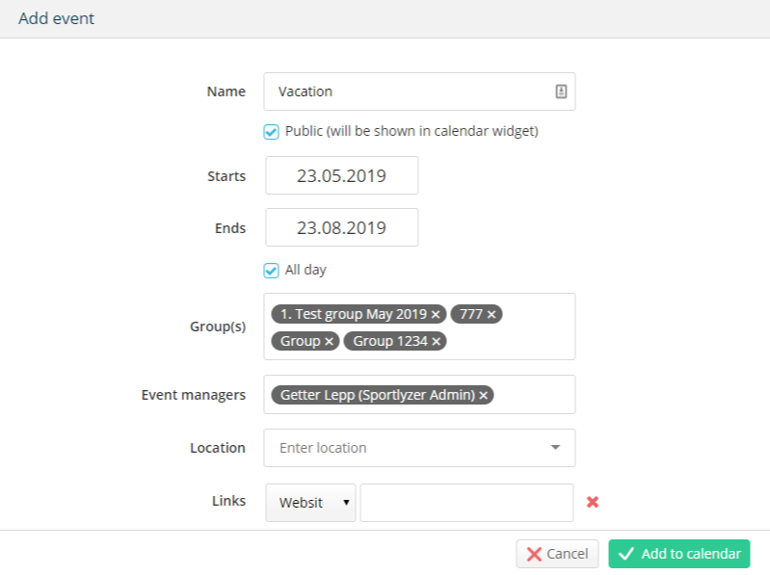The height and width of the screenshot is (575, 770).
Task: Click the '1. Test group May 2019' tag text
Action: [354, 314]
